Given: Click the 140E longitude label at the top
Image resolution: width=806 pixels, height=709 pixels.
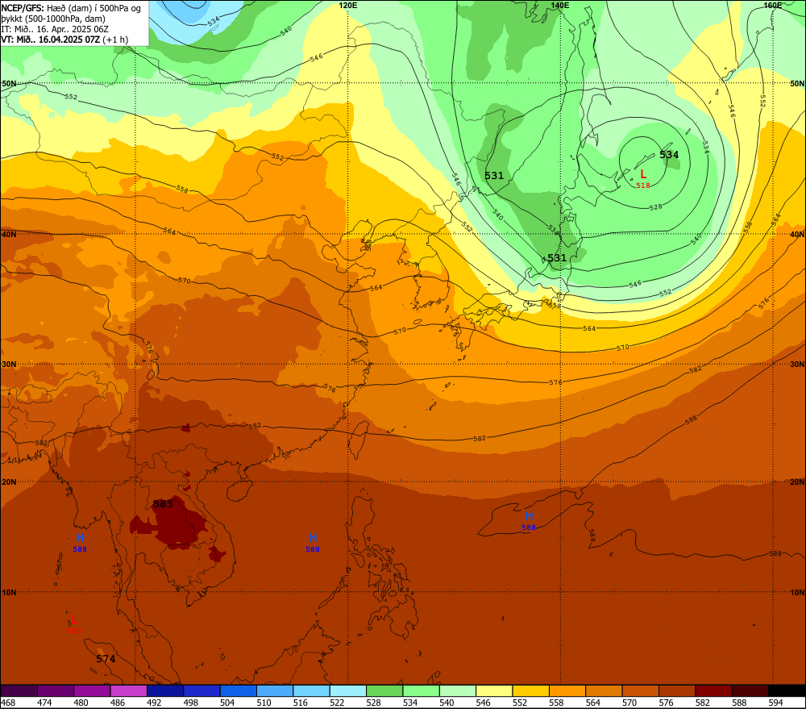Looking at the screenshot, I should [x=560, y=5].
